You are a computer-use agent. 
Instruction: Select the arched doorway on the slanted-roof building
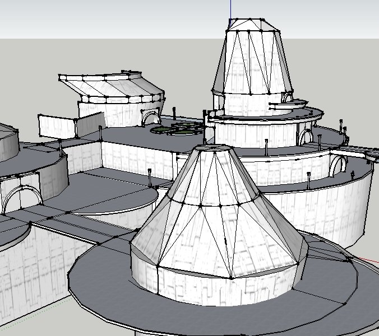[150, 117]
